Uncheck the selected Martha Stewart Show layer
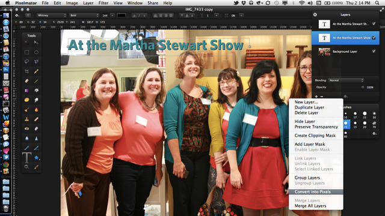The image size is (385, 216). coord(374,38)
